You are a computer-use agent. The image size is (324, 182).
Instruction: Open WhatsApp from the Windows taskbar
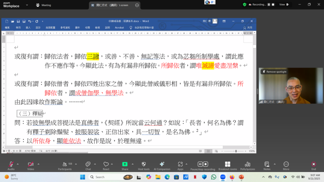coord(214,177)
